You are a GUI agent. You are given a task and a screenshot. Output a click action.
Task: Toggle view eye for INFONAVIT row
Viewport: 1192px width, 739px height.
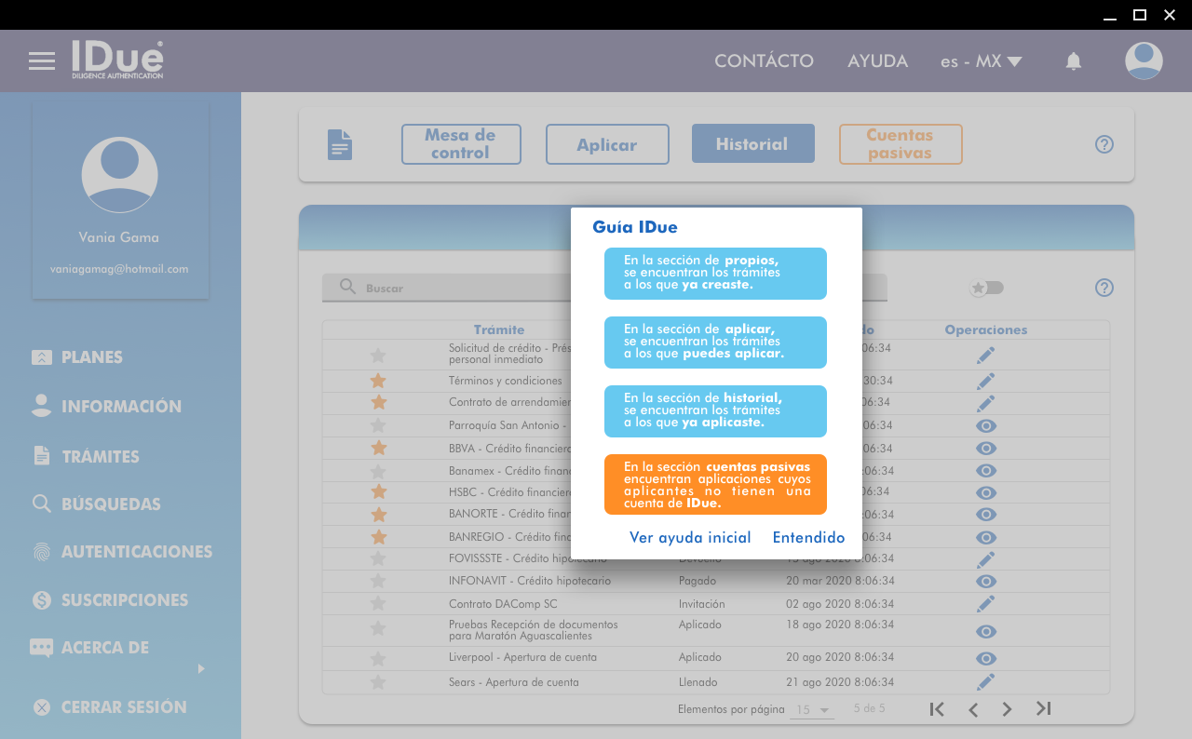coord(986,582)
